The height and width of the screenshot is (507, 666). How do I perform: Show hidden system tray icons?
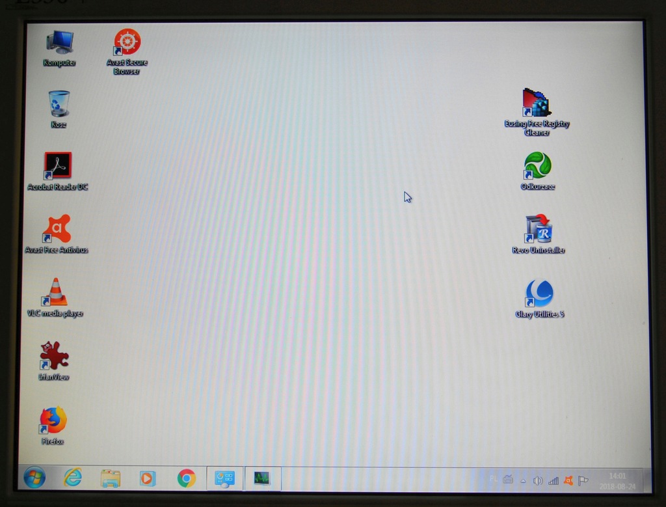(524, 481)
